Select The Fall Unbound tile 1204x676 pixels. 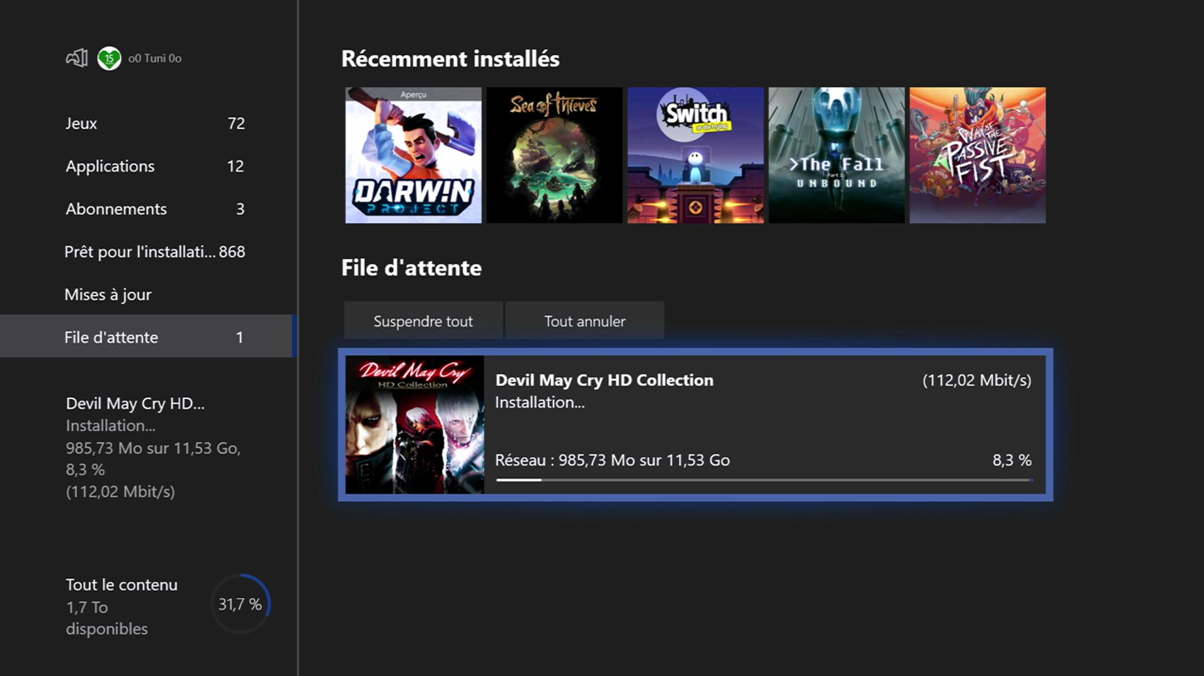click(836, 155)
